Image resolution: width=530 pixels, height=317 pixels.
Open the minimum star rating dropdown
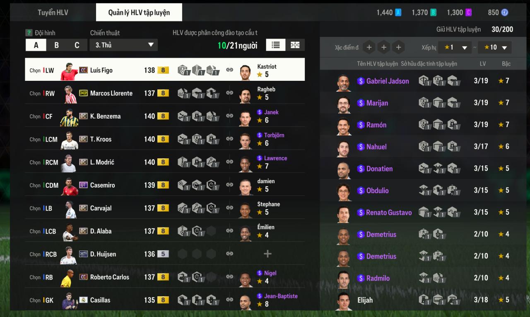point(455,47)
